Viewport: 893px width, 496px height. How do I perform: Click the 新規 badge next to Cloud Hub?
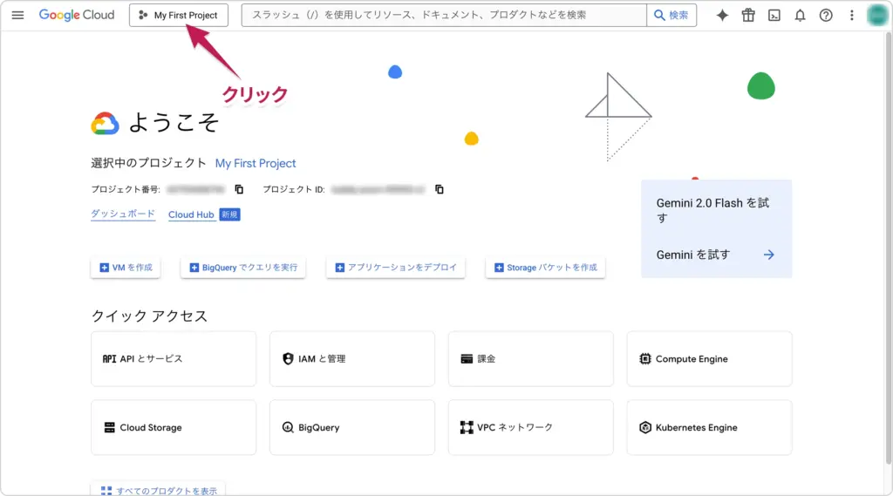pyautogui.click(x=229, y=214)
